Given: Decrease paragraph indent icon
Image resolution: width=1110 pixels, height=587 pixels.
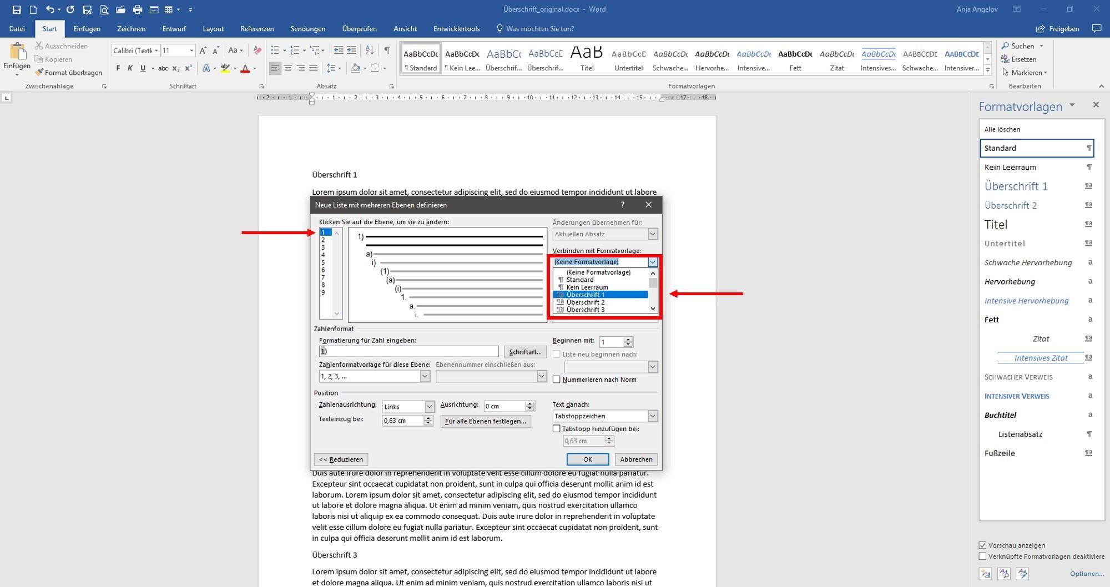Looking at the screenshot, I should pos(339,50).
